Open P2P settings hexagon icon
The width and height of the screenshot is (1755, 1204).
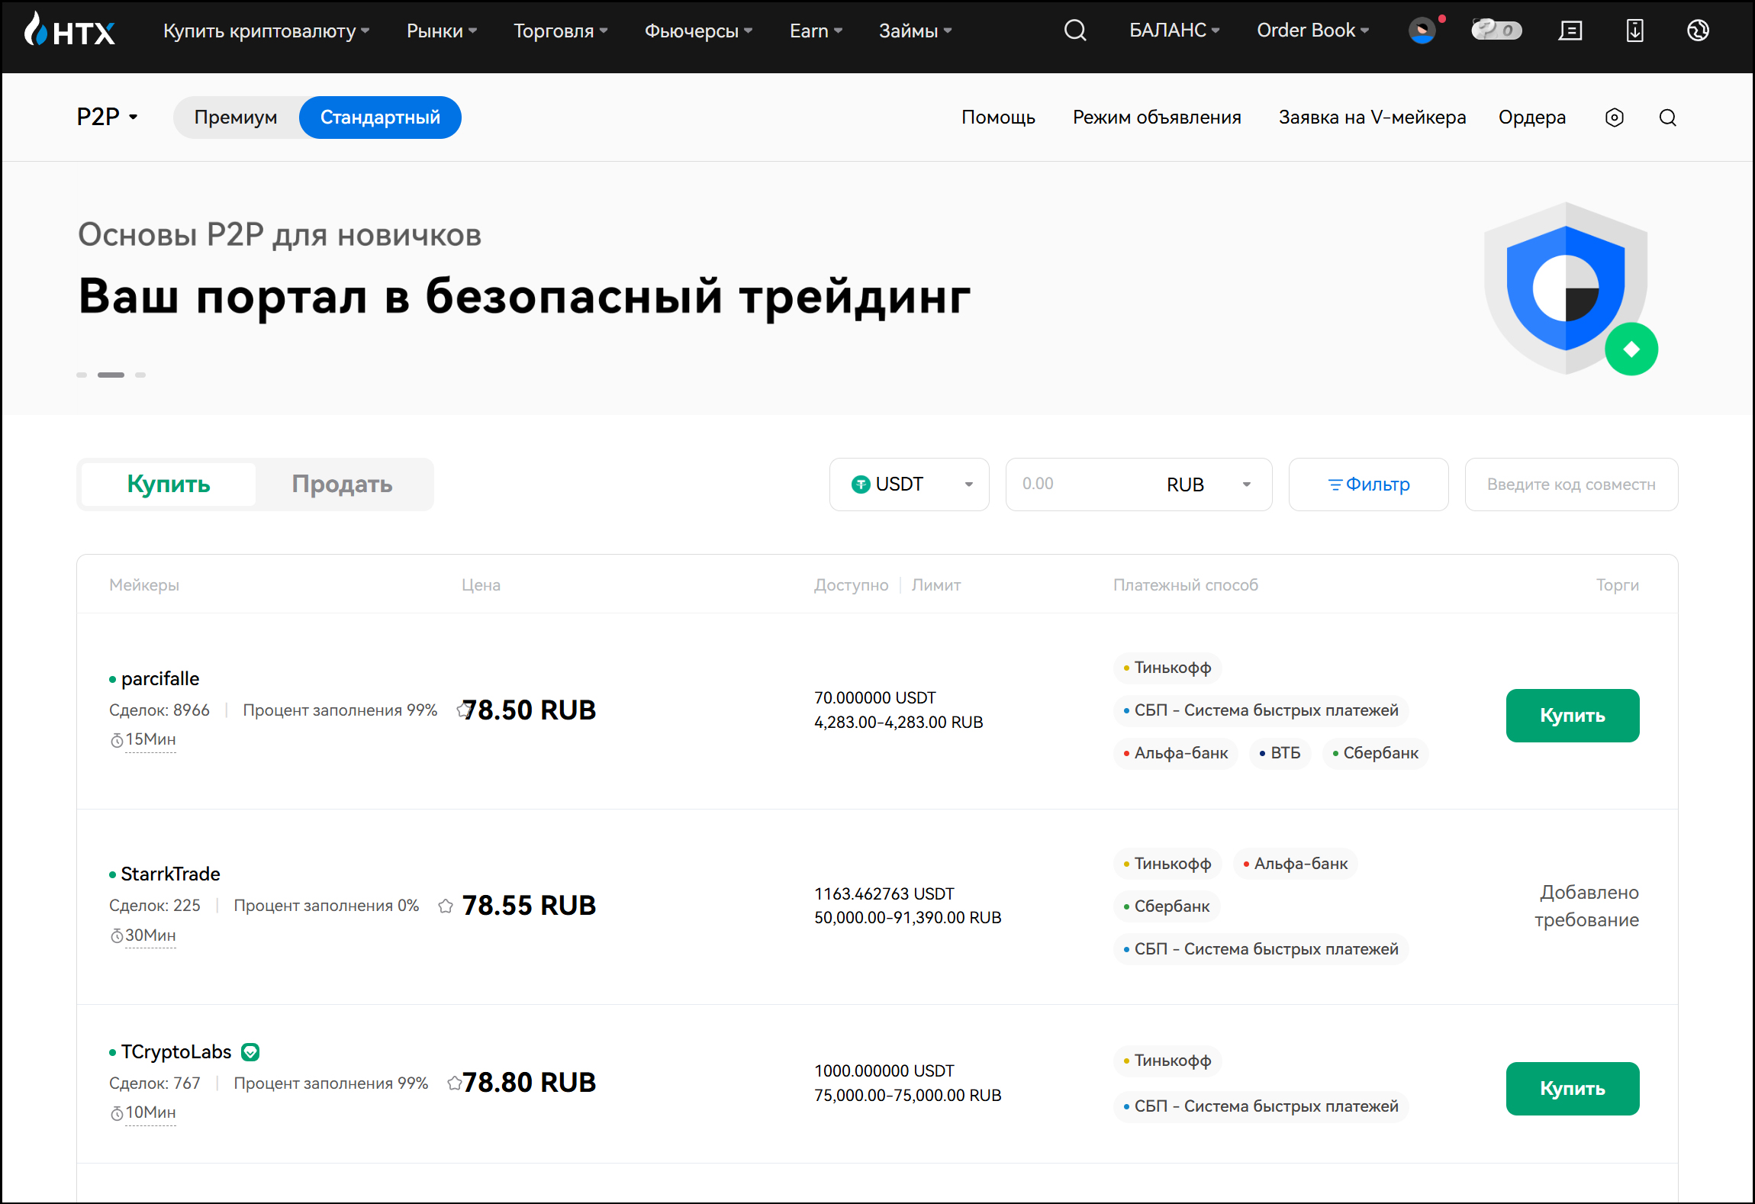click(x=1615, y=118)
